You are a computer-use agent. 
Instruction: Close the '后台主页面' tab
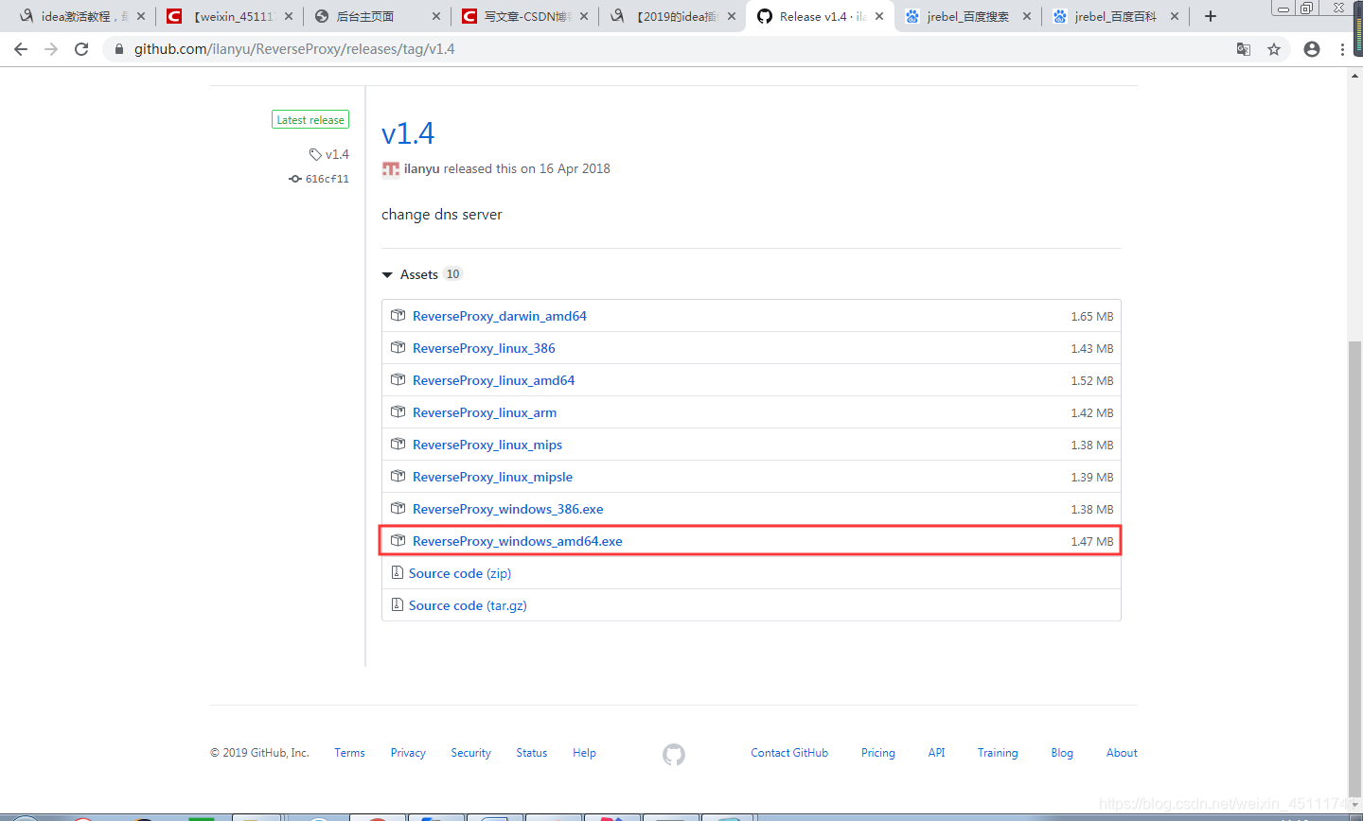click(436, 16)
